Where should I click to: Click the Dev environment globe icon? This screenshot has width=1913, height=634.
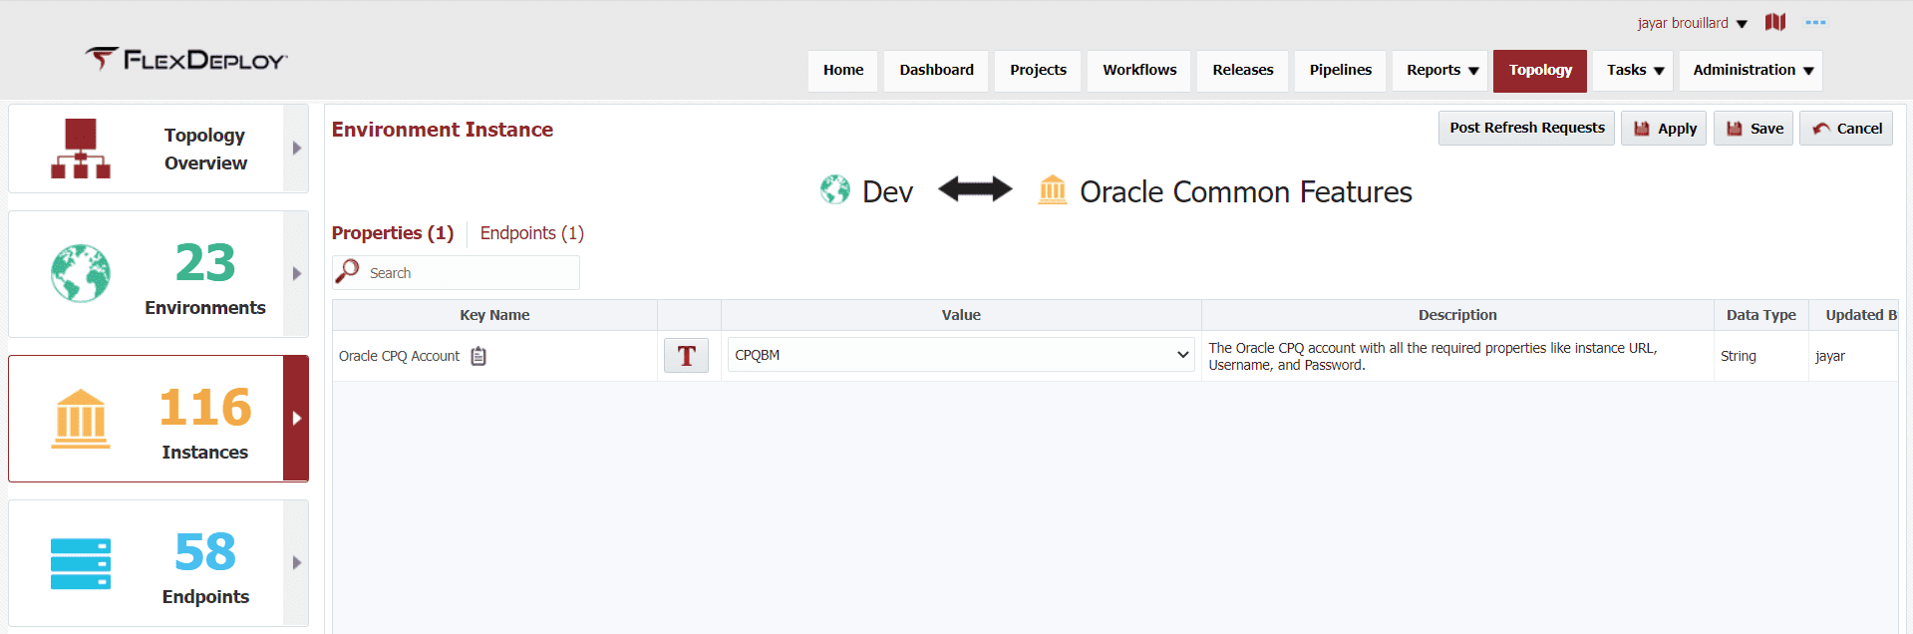coord(835,189)
